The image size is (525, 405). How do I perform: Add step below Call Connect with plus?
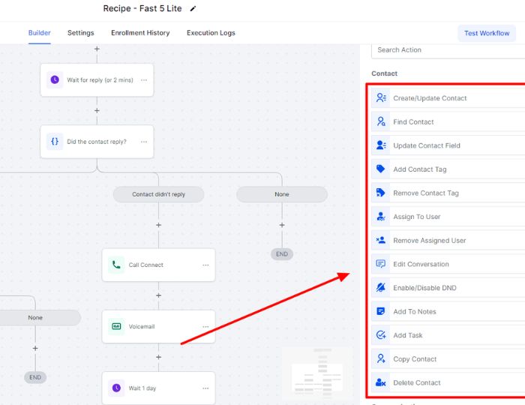tap(158, 295)
